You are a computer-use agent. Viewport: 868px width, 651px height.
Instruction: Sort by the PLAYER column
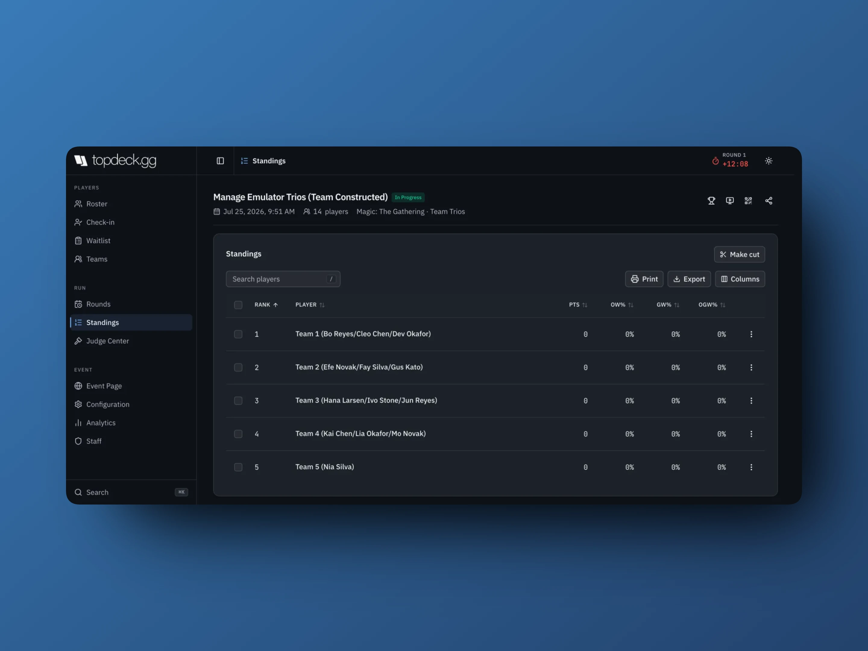coord(310,305)
